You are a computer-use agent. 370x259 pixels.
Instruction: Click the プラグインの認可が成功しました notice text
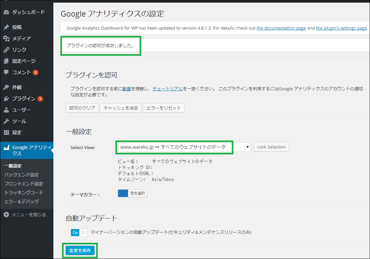click(100, 45)
